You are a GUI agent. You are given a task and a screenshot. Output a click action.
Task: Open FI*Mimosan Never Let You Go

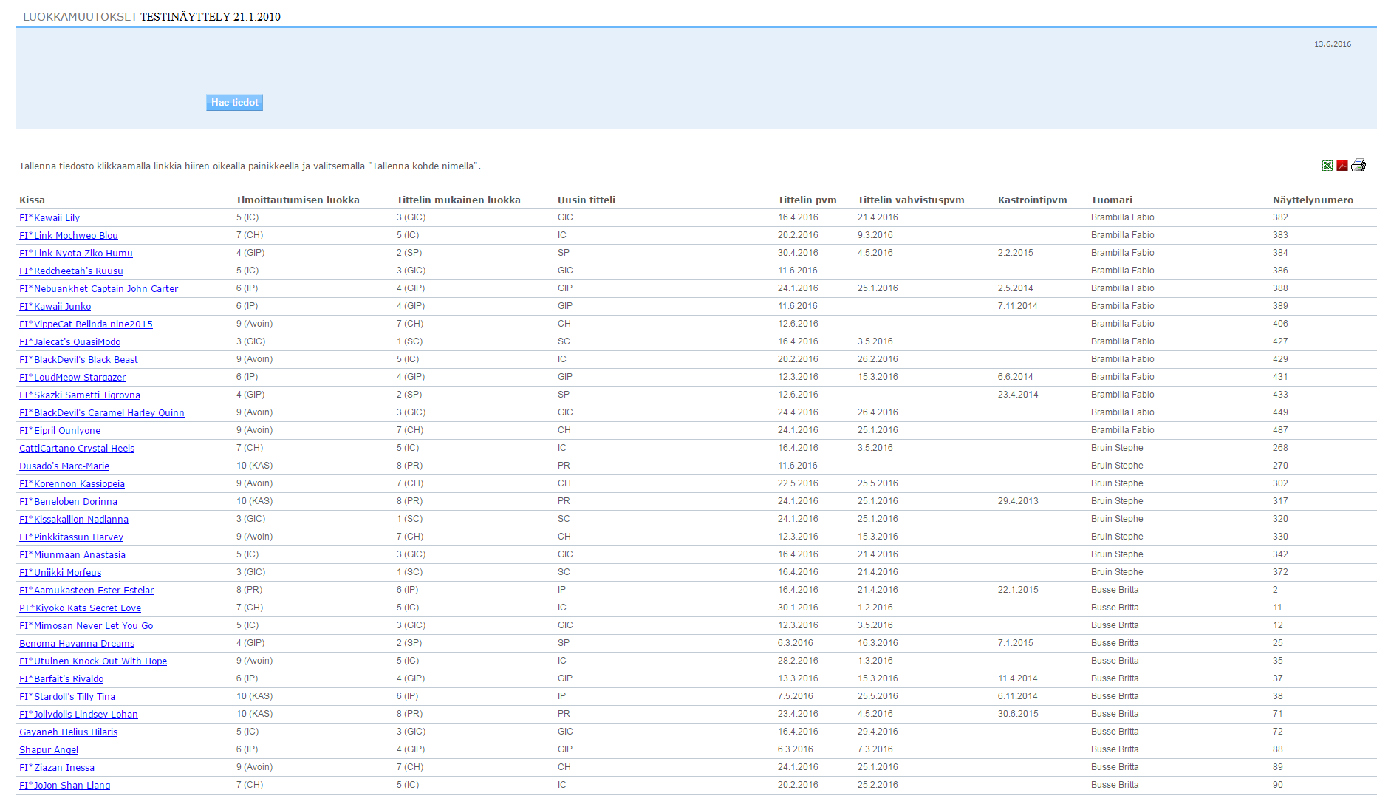click(x=86, y=626)
